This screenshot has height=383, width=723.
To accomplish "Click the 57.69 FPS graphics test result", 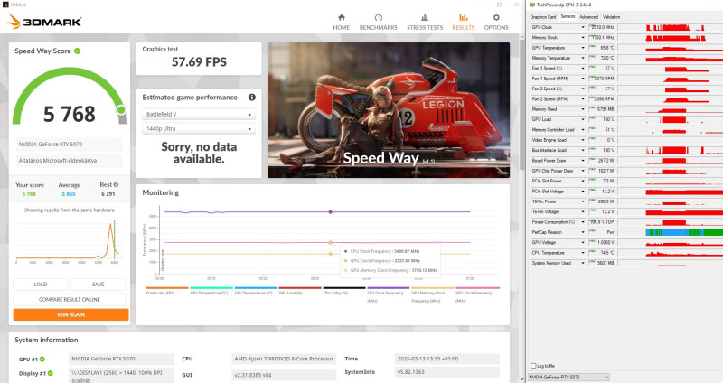I will pyautogui.click(x=199, y=61).
